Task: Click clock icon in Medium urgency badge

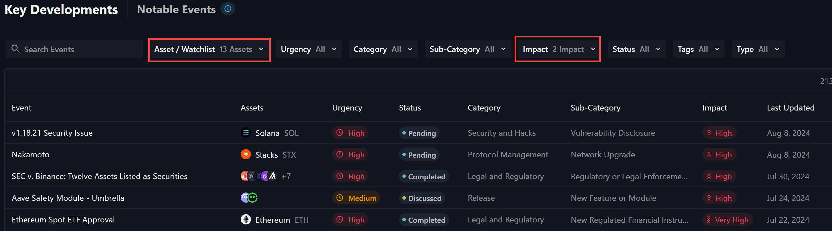Action: (x=339, y=198)
